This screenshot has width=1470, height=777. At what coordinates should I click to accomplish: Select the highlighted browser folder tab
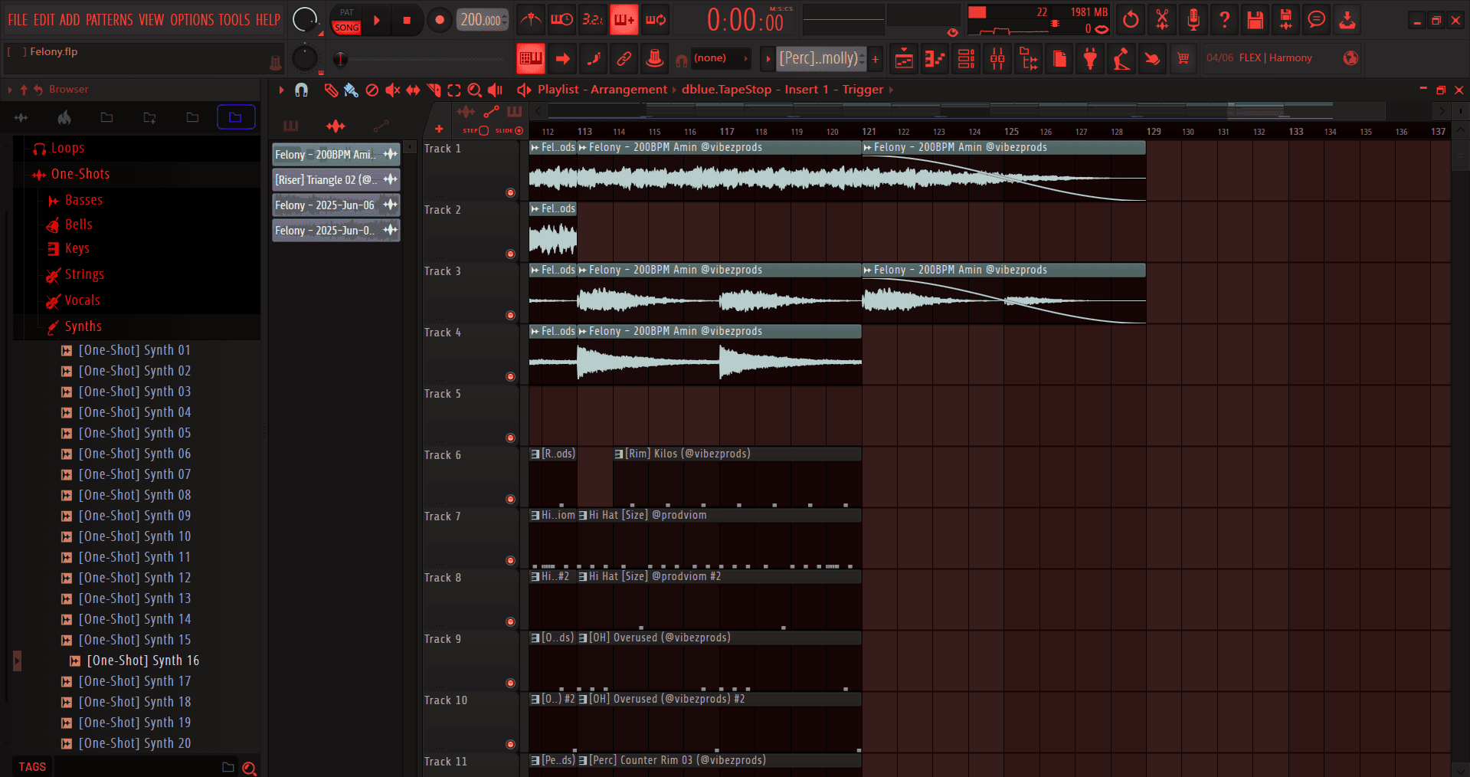[x=235, y=118]
